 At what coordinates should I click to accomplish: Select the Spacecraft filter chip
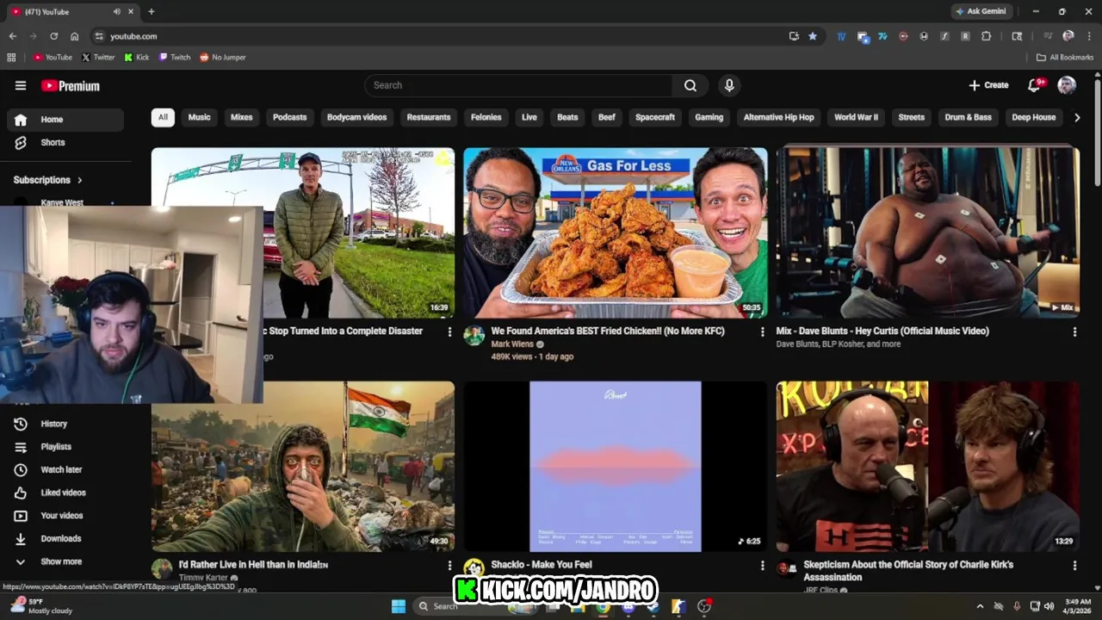click(x=655, y=117)
